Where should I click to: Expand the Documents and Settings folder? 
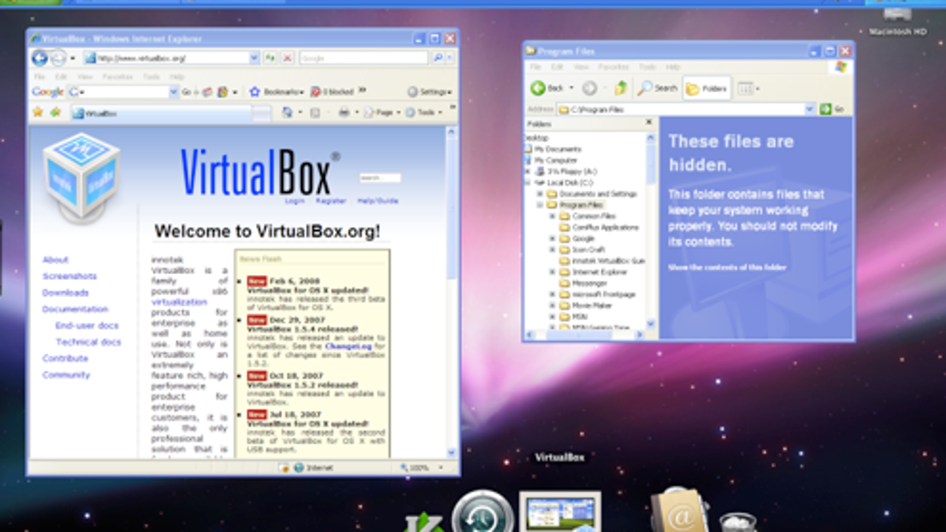539,193
